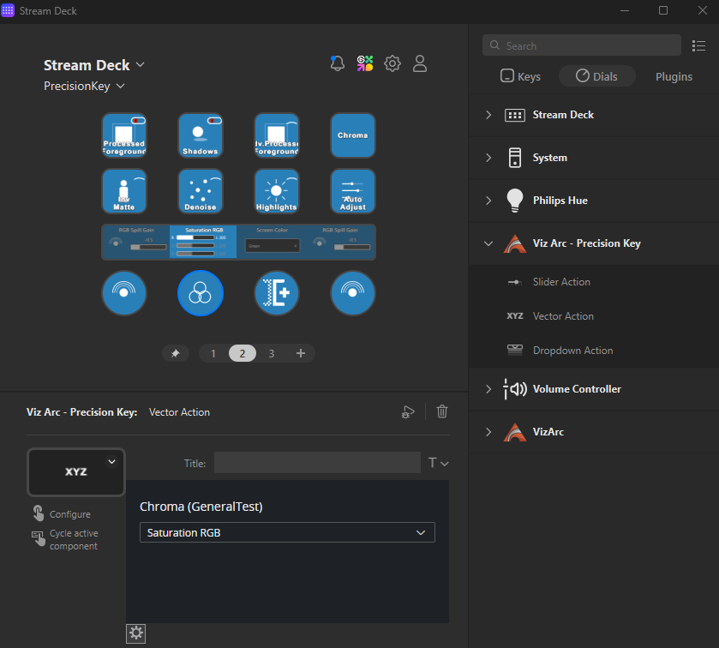The image size is (719, 648).
Task: Switch to the Plugins tab
Action: point(674,76)
